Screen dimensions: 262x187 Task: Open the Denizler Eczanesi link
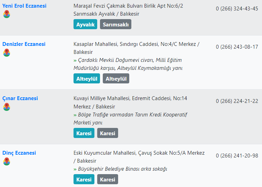click(24, 44)
